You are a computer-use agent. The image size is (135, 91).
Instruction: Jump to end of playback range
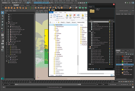(x=133, y=81)
